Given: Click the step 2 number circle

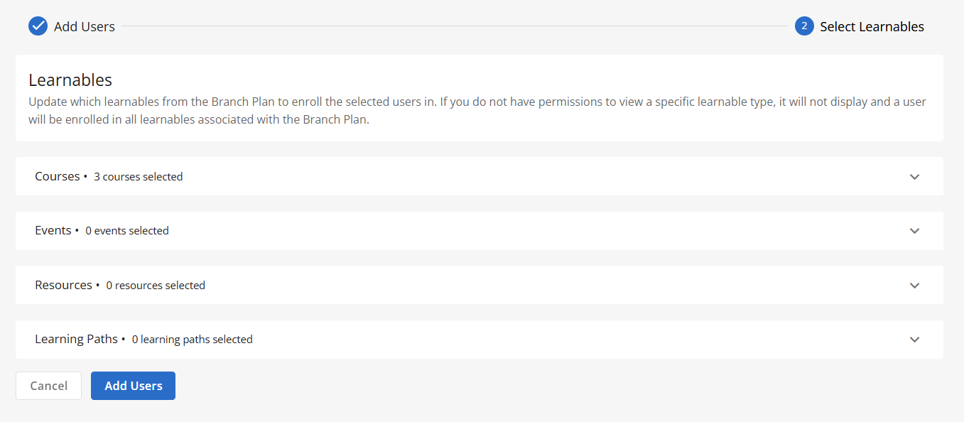Looking at the screenshot, I should (x=804, y=26).
